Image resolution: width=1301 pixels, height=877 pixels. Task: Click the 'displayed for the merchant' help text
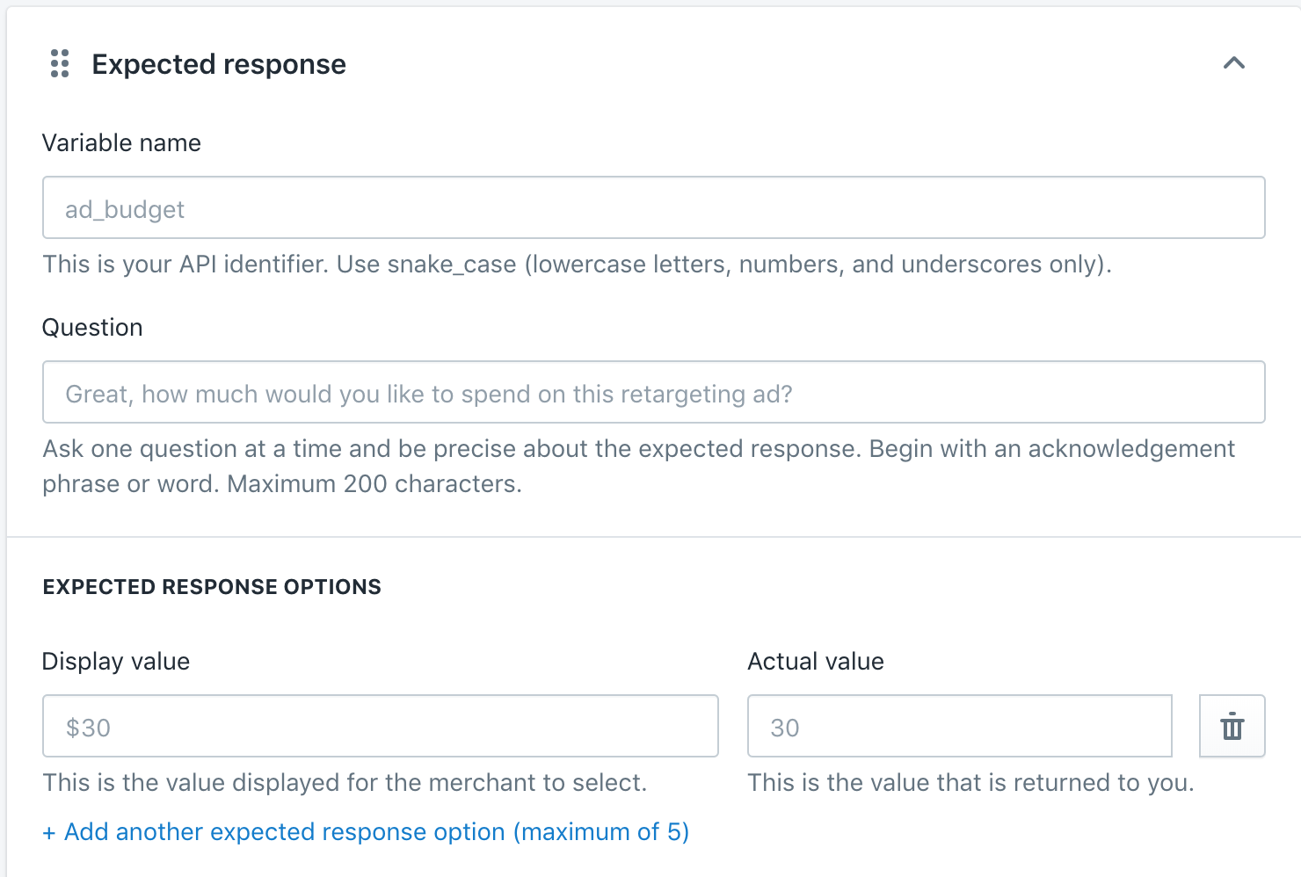pyautogui.click(x=345, y=783)
